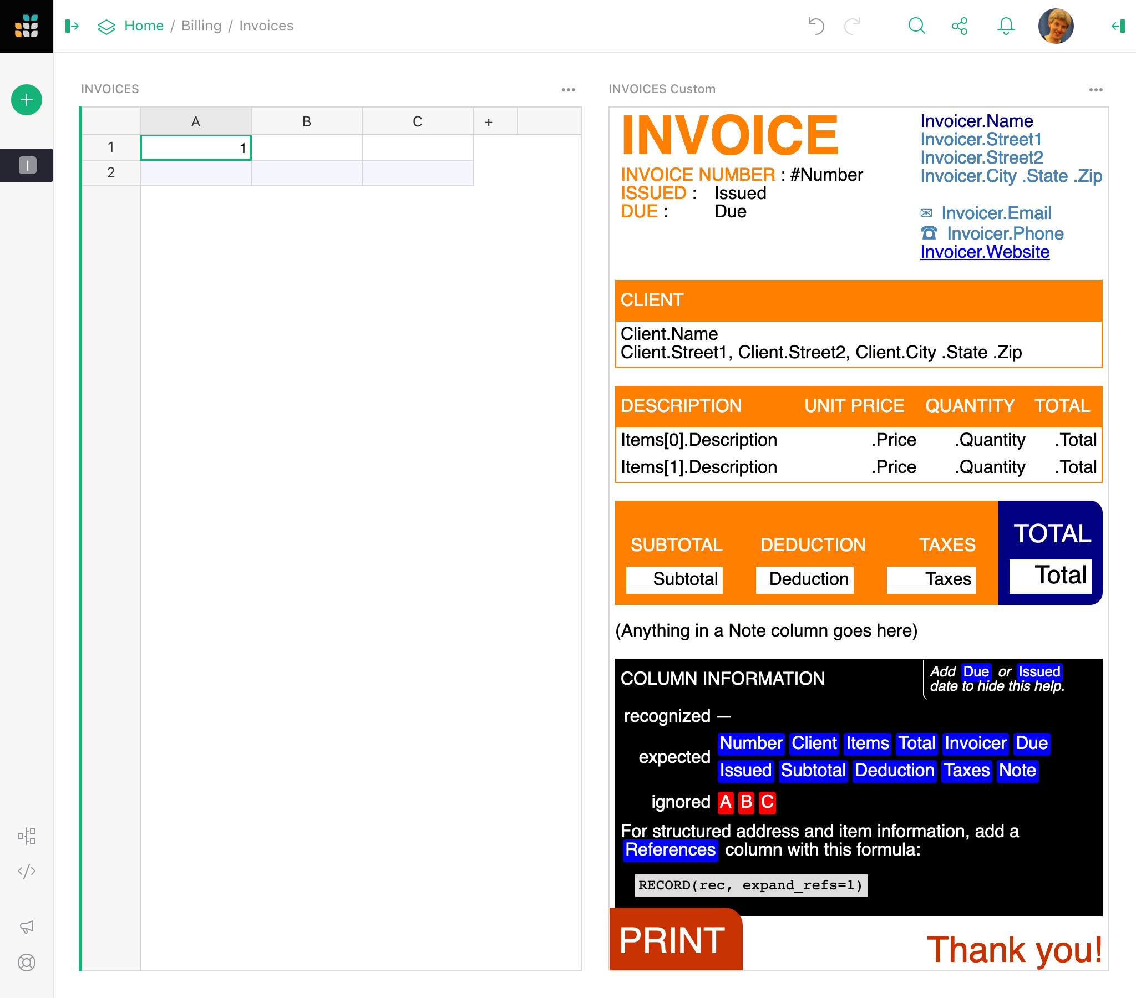Open the code view icon
Screen dimensions: 1136x998
point(27,871)
